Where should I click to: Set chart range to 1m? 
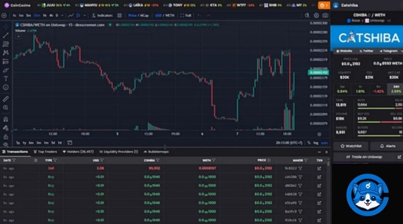click(x=46, y=142)
